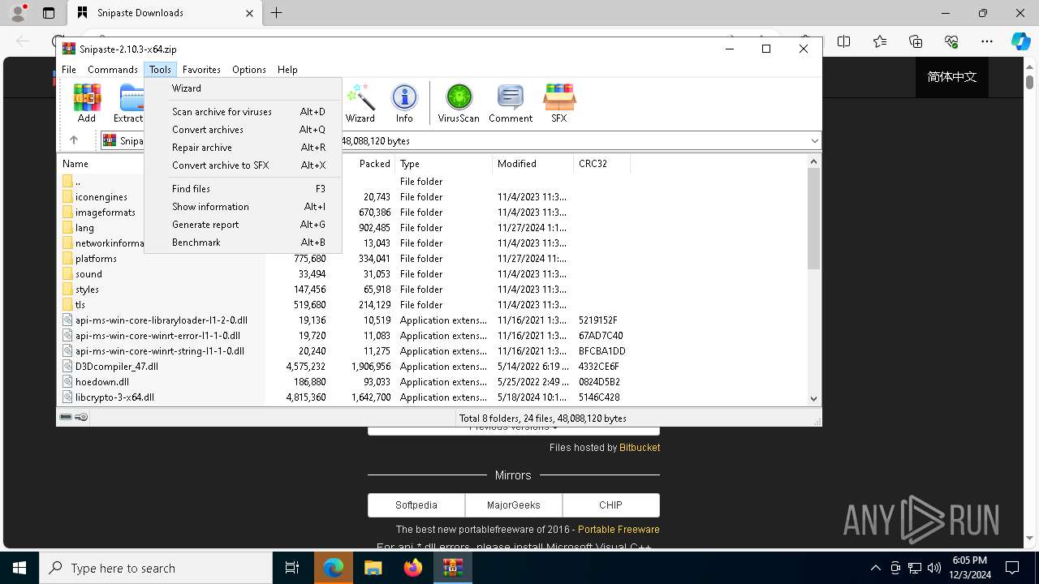The height and width of the screenshot is (584, 1039).
Task: Go up one folder level arrow
Action: coord(73,140)
